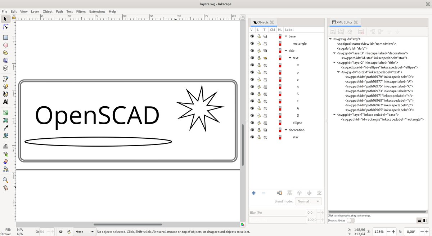
Task: Select the Paint Bucket tool
Action: point(5,136)
